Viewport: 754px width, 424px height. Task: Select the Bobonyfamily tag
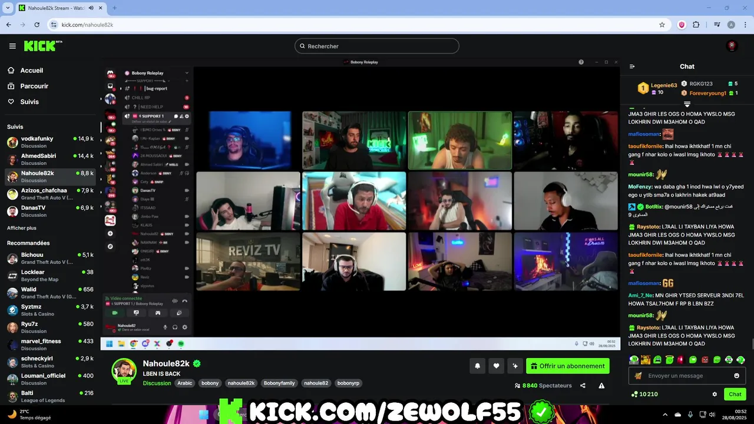coord(279,383)
